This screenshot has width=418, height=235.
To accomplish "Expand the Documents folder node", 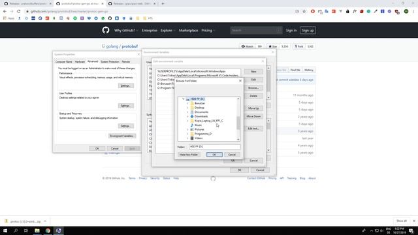I will point(187,112).
